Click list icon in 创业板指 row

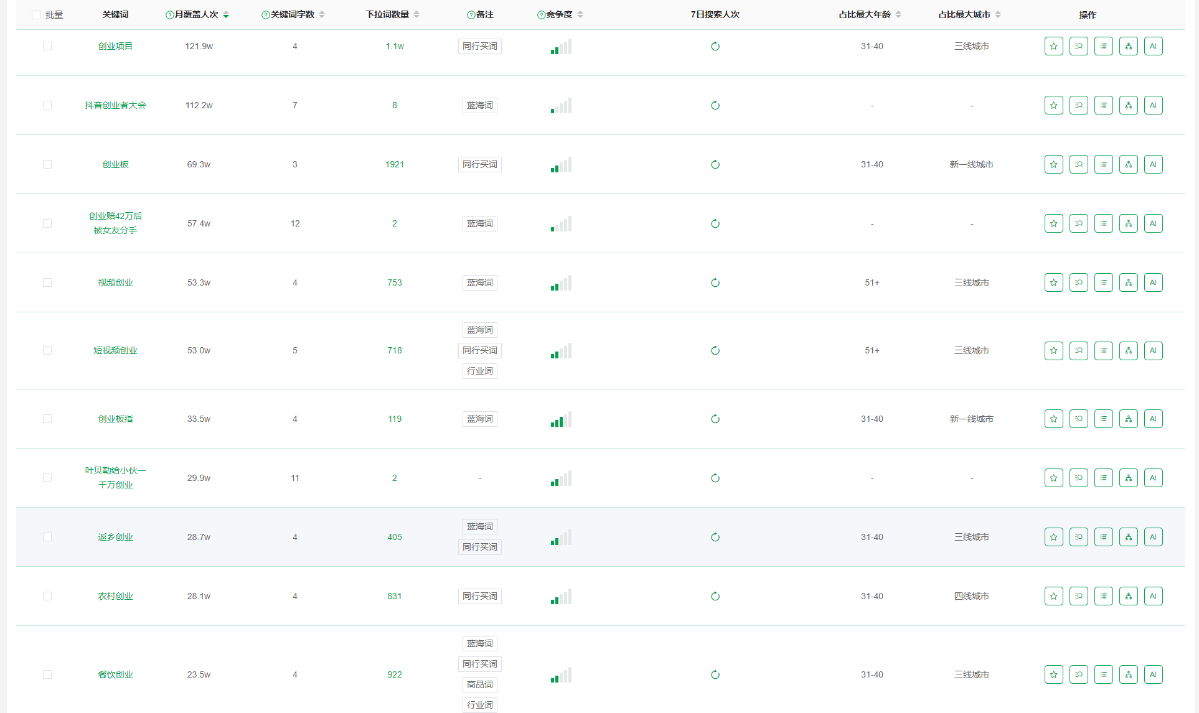coord(1103,419)
